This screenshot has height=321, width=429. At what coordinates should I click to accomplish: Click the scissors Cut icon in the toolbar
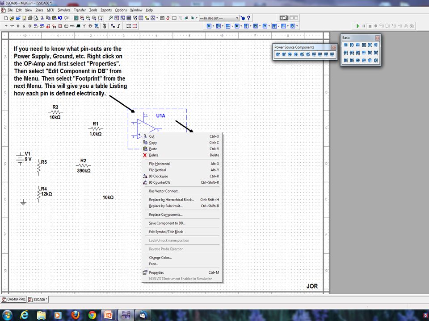pyautogui.click(x=42, y=18)
